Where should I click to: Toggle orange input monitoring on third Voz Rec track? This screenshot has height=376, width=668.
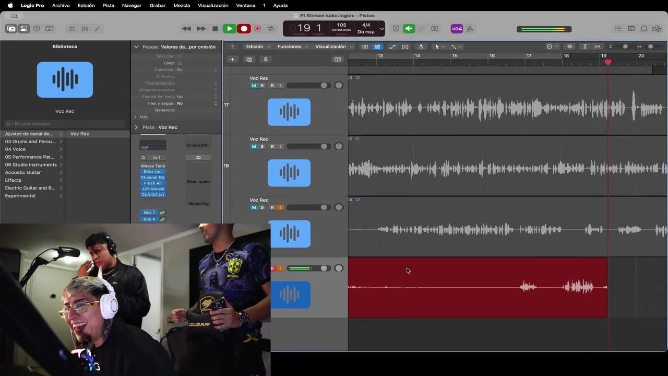point(280,207)
